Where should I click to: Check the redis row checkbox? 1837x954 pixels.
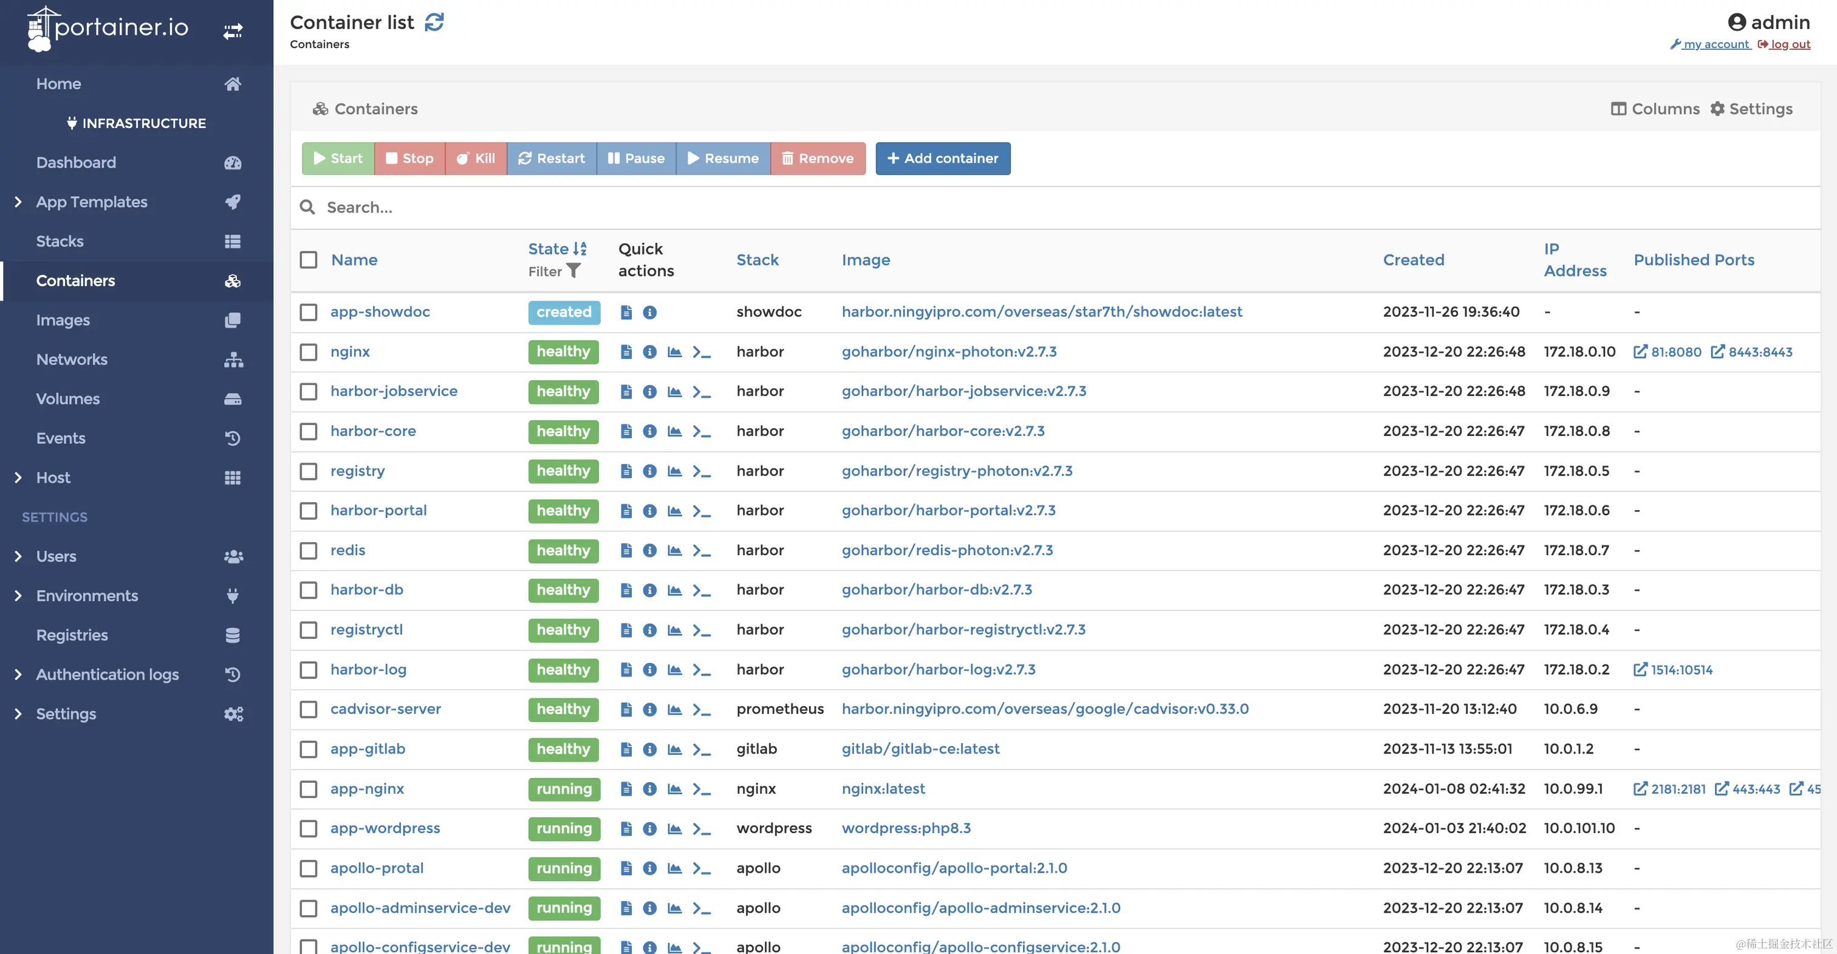click(309, 550)
